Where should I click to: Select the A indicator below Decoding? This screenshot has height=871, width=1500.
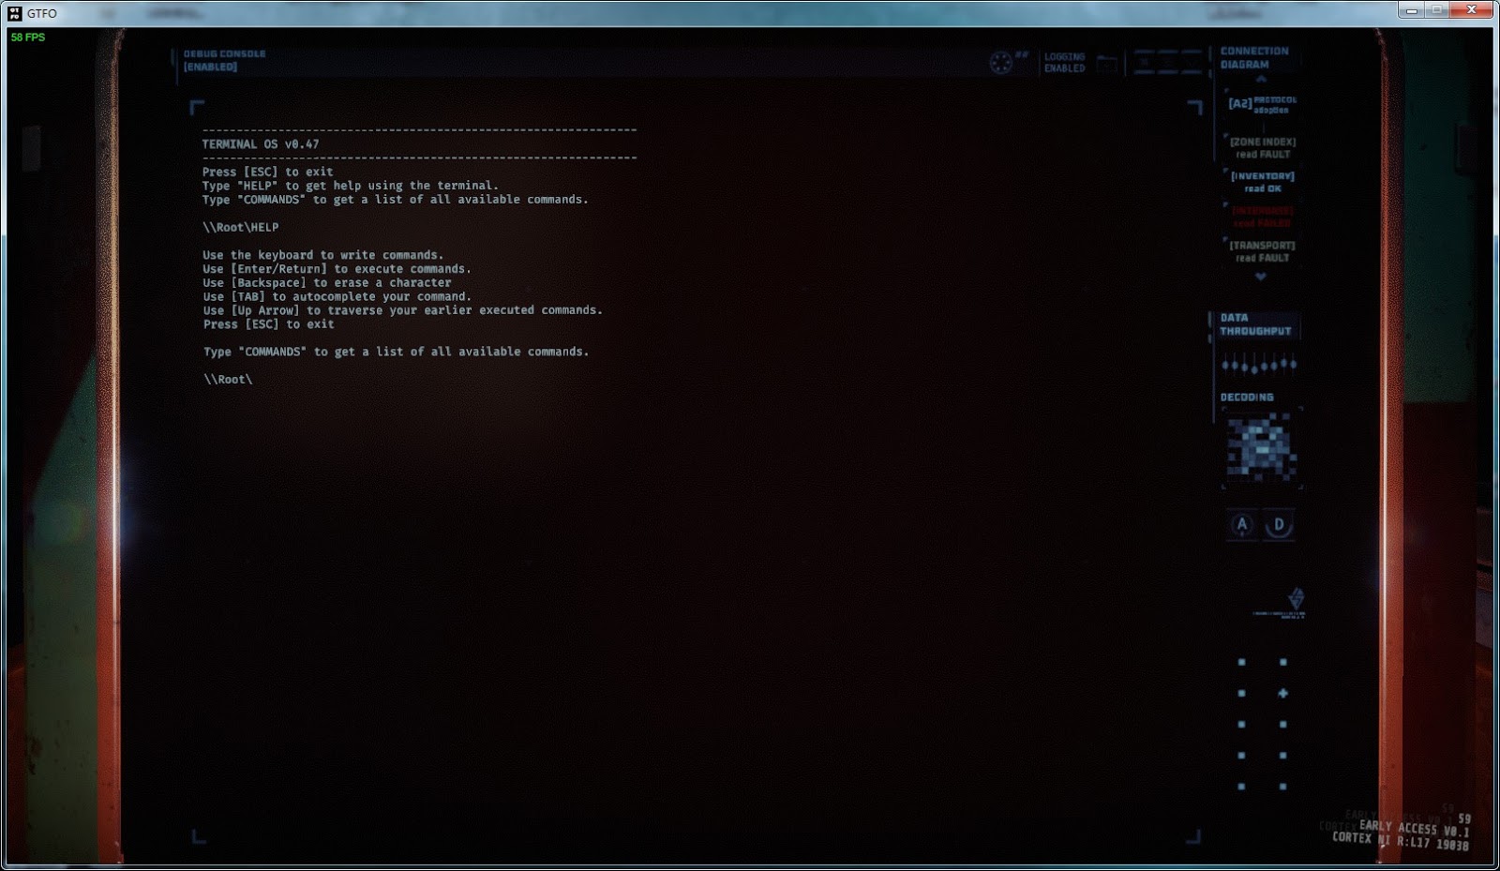[1242, 525]
